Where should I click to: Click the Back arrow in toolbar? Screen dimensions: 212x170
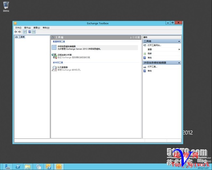[x=16, y=32]
